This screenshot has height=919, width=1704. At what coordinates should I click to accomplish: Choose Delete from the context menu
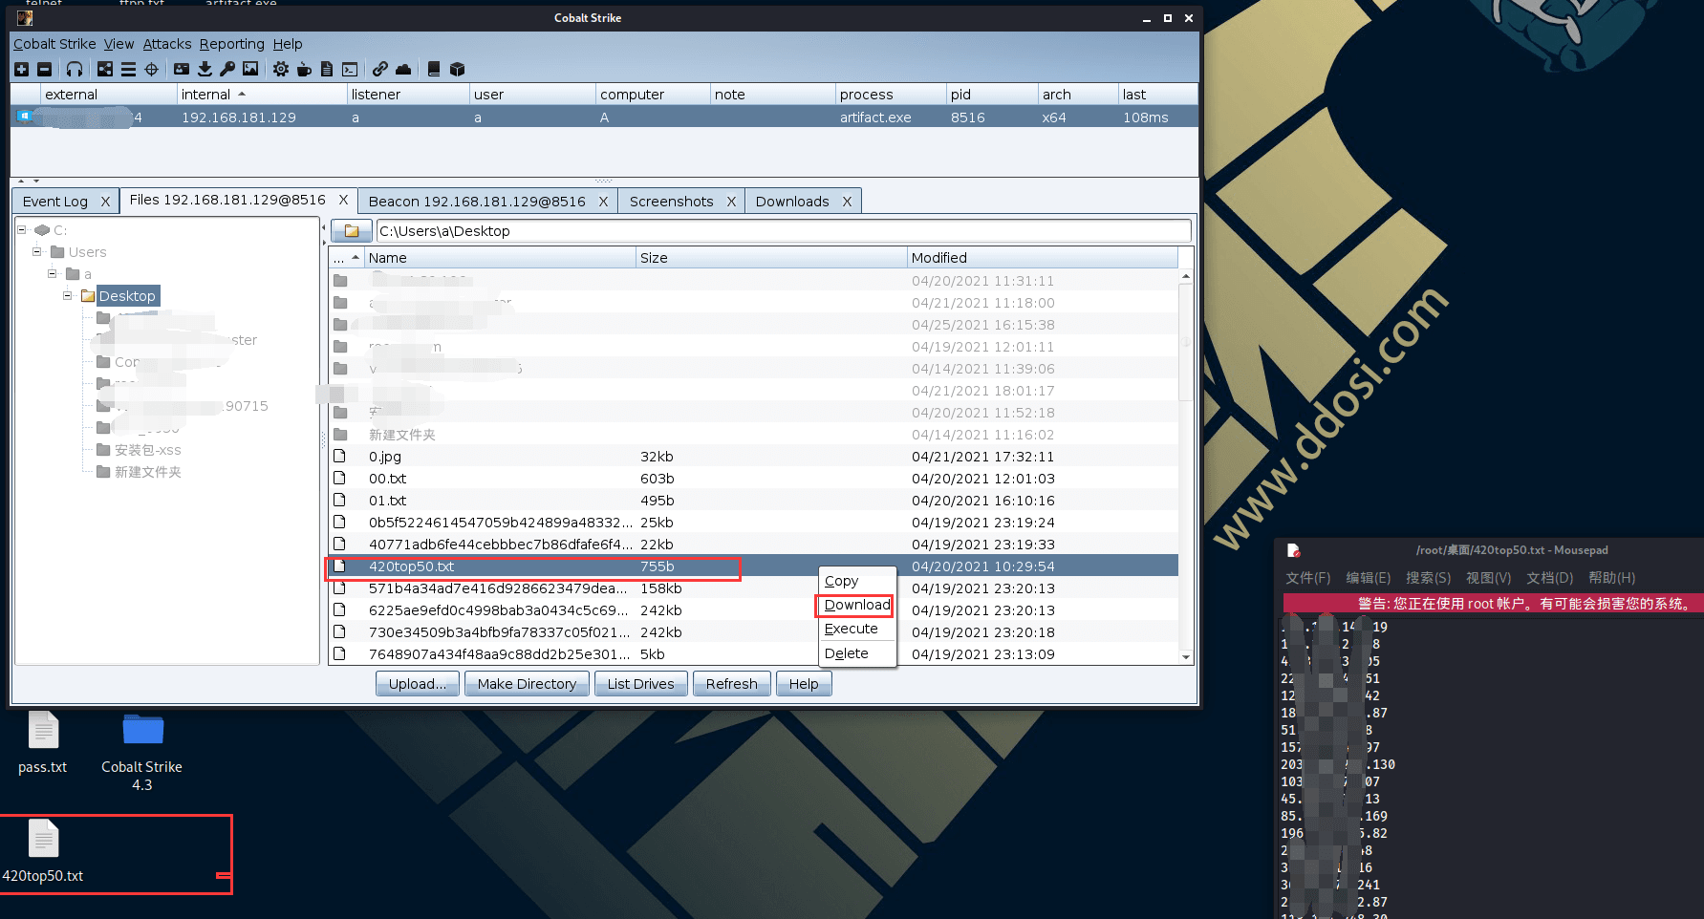click(x=857, y=653)
